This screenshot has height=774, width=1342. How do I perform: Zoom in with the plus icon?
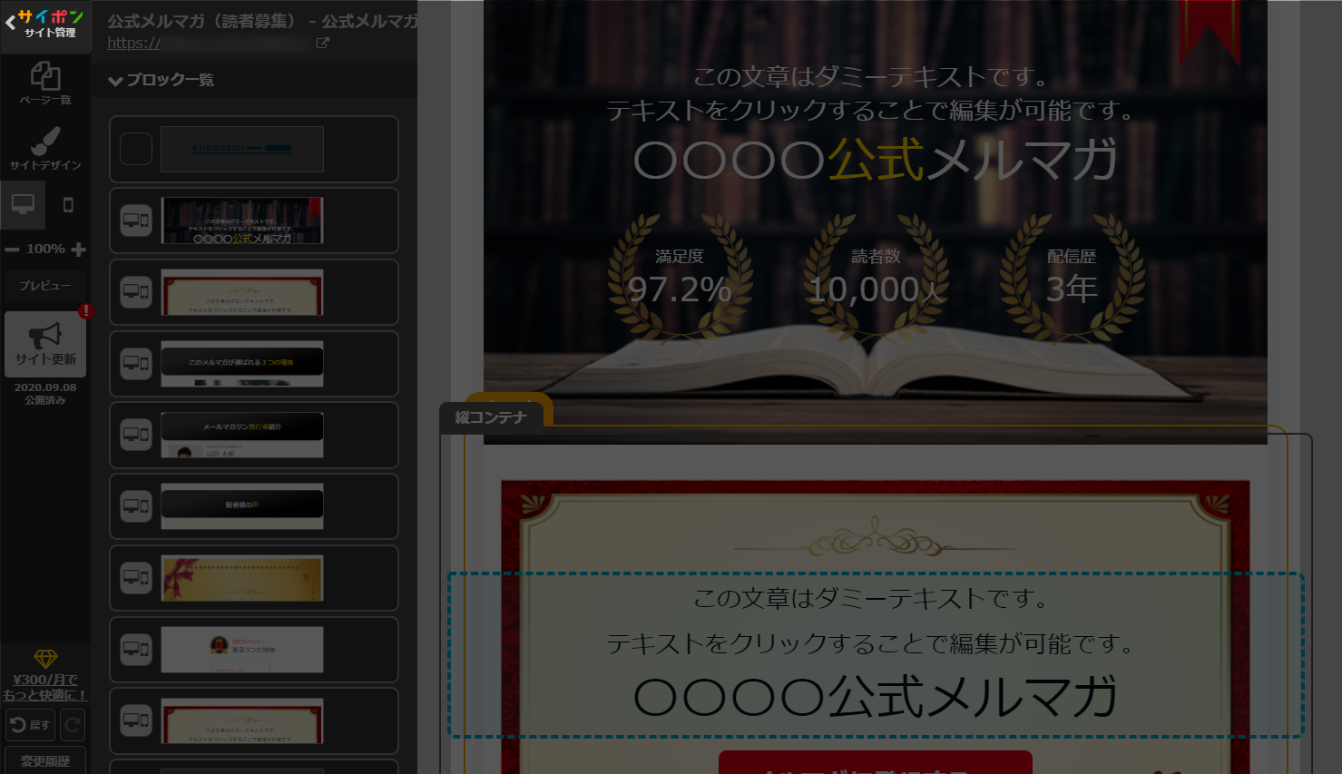click(x=79, y=250)
